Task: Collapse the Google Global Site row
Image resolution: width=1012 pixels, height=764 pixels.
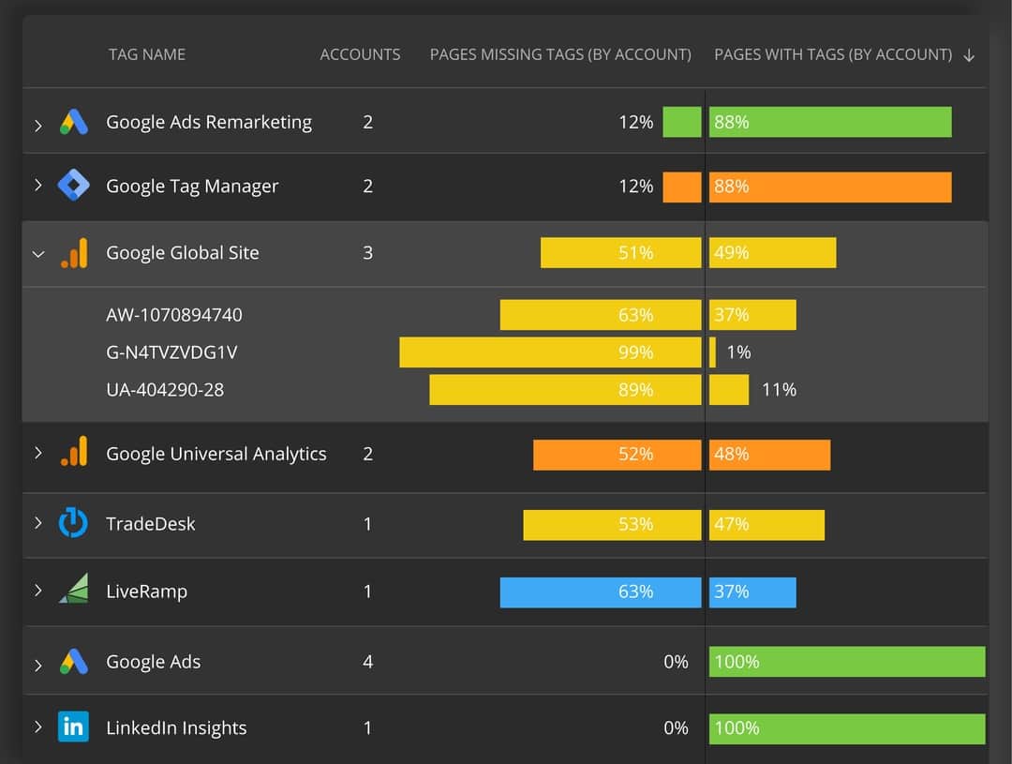Action: (x=38, y=254)
